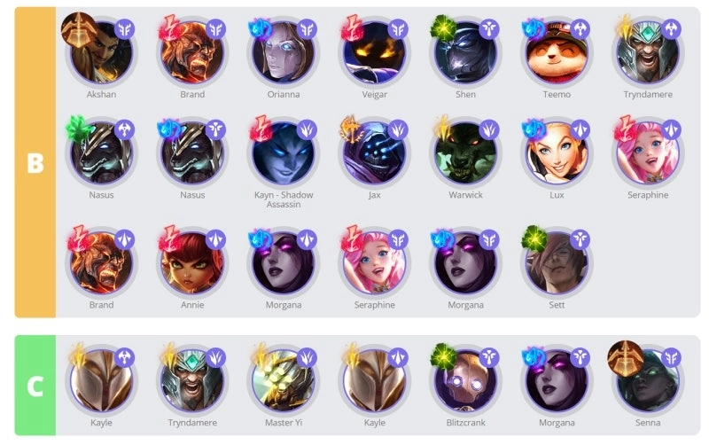Open Orianna's champion portrait

click(x=284, y=53)
